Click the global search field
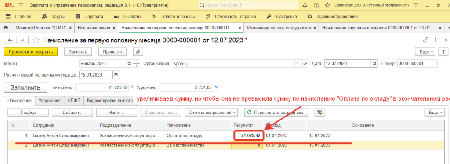Screen dimensions: 450x164 click(248, 5)
